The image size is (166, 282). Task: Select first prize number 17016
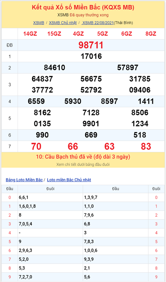tap(91, 56)
